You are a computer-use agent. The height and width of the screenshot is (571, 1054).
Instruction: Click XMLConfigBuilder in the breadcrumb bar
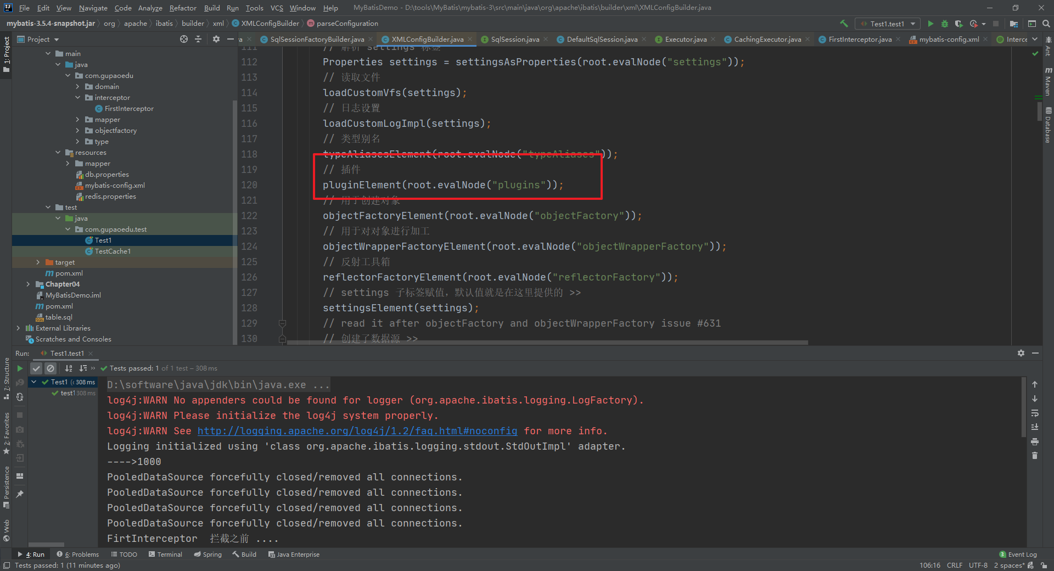[x=270, y=24]
